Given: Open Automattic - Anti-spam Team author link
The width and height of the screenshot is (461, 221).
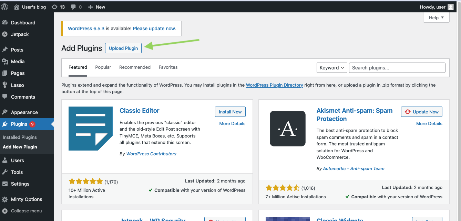Looking at the screenshot, I should pos(354,169).
